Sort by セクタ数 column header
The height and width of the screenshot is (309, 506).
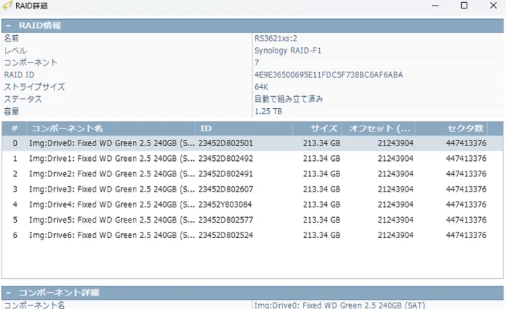[x=451, y=129]
